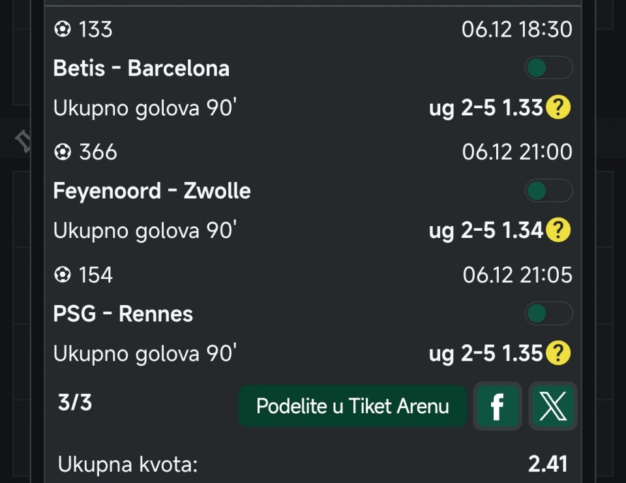This screenshot has width=626, height=483.
Task: Toggle the Feyenoord - Zwolle switch
Action: coord(548,191)
